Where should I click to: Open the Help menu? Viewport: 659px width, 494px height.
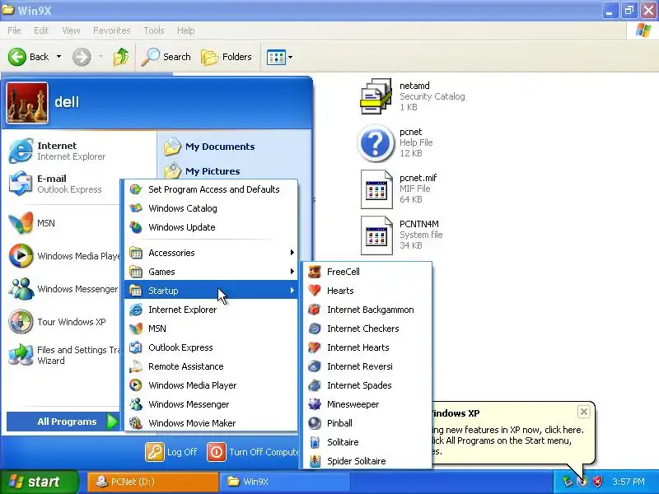(185, 30)
